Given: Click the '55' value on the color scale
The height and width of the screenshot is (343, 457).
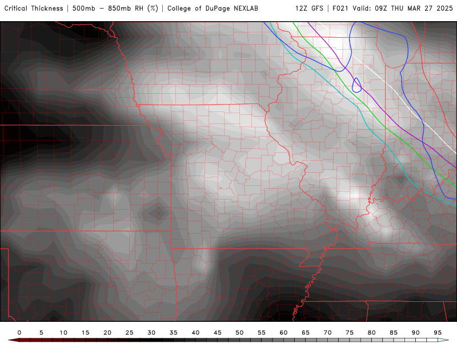Looking at the screenshot, I should click(x=262, y=333).
